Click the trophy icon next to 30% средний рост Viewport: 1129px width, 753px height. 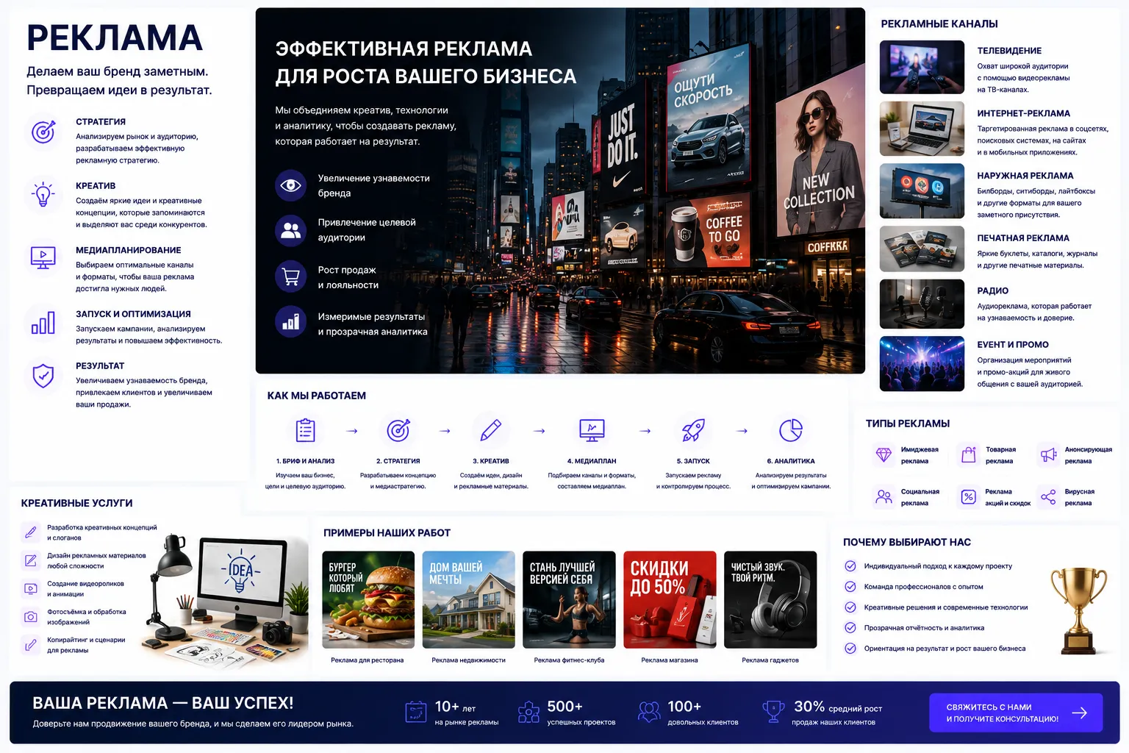(x=773, y=712)
